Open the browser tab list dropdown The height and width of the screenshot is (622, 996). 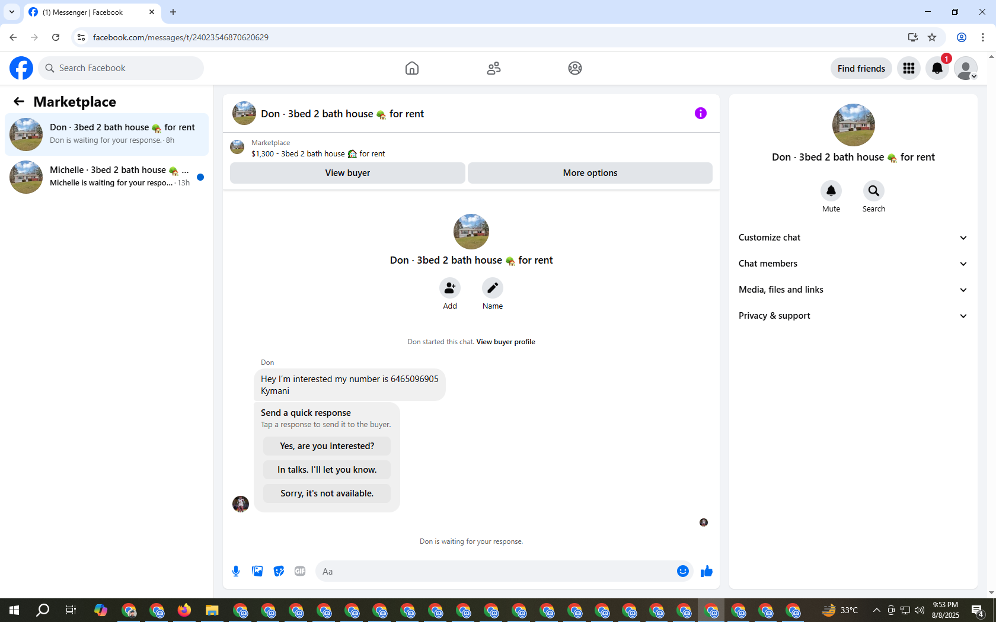12,12
